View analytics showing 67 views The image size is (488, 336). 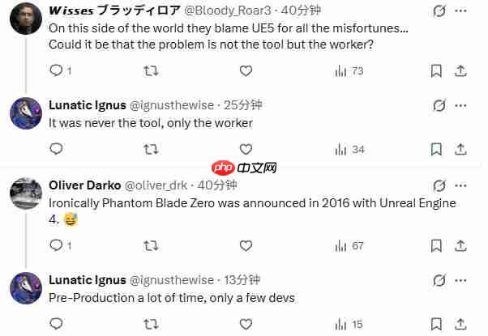click(x=349, y=245)
